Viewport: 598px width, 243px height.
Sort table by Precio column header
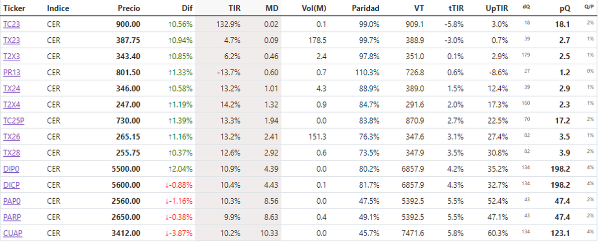(129, 8)
